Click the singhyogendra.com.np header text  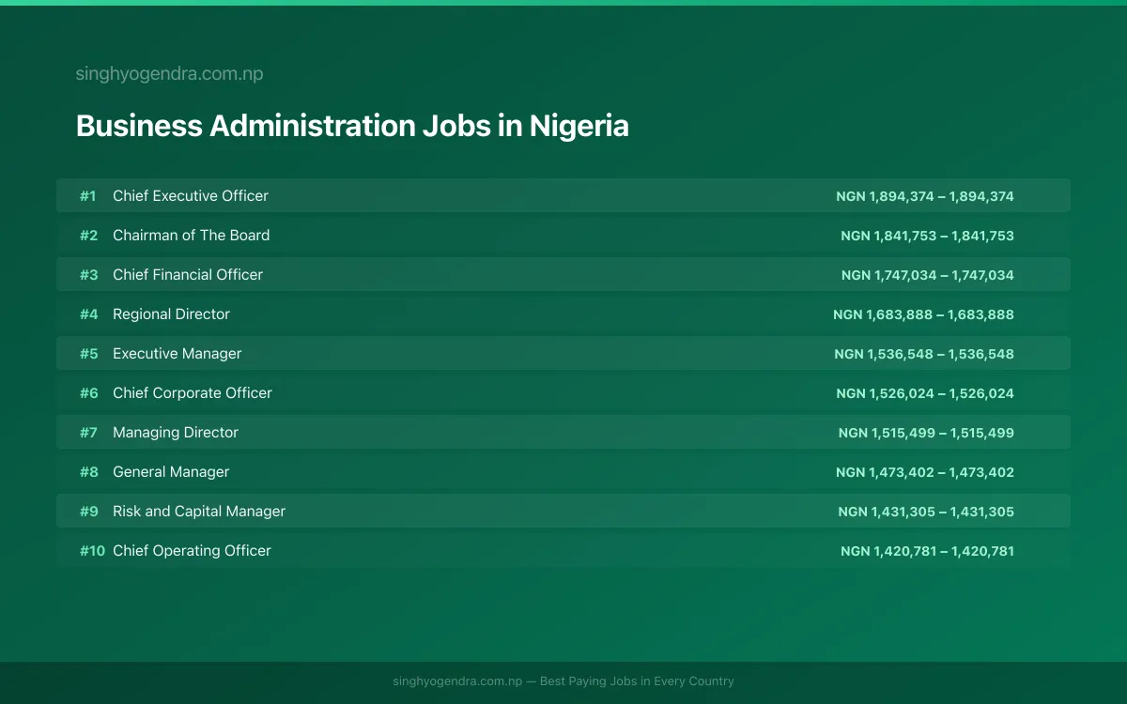point(169,74)
